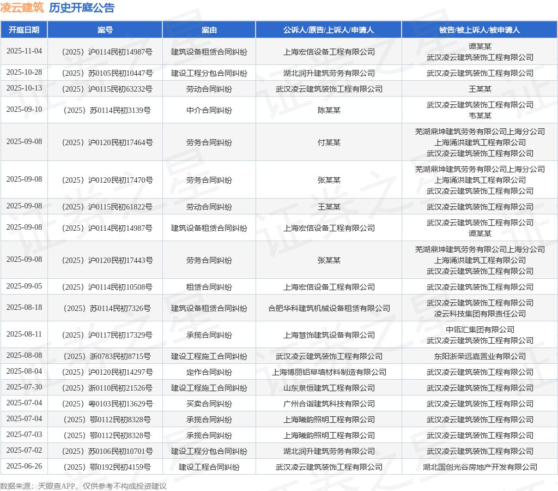Click case number 苏0105民初10447号
This screenshot has width=558, height=491.
coord(107,73)
